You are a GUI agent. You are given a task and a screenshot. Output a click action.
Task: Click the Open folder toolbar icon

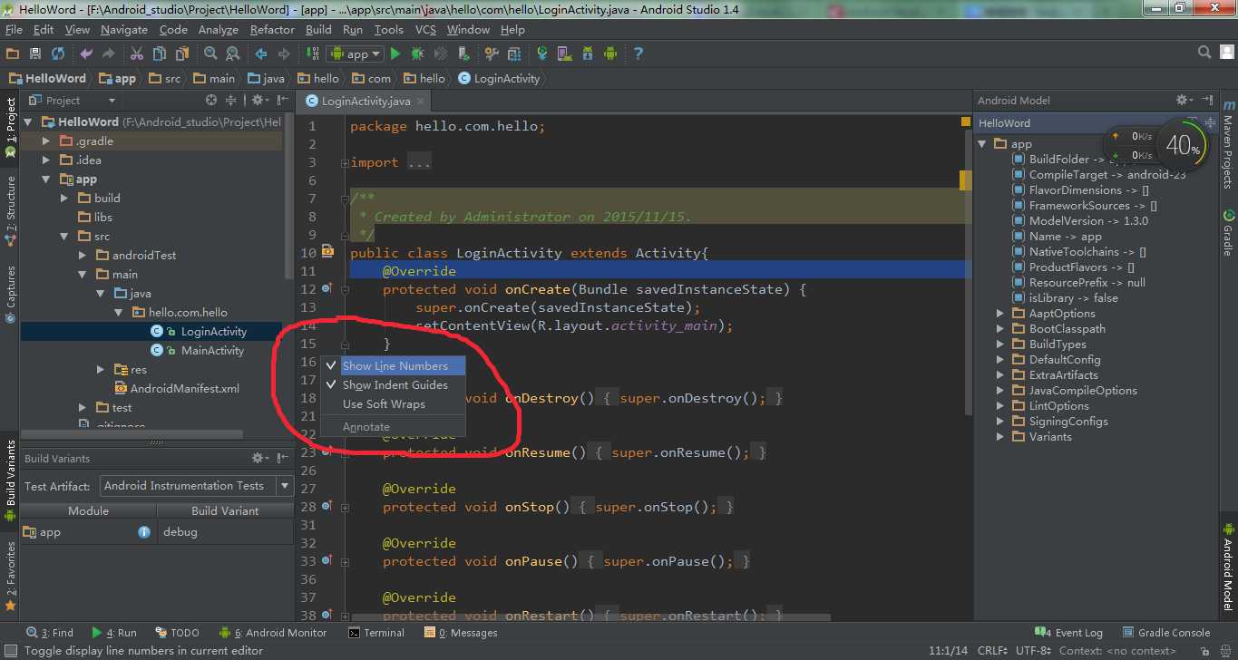coord(13,53)
